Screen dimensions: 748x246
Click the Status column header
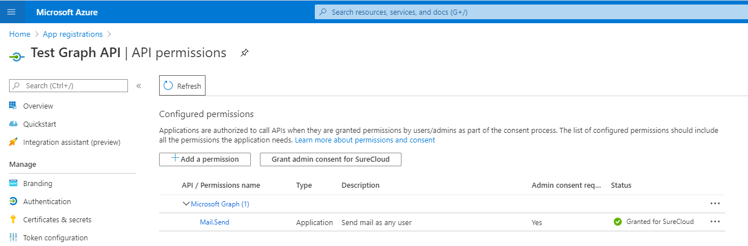click(x=621, y=185)
